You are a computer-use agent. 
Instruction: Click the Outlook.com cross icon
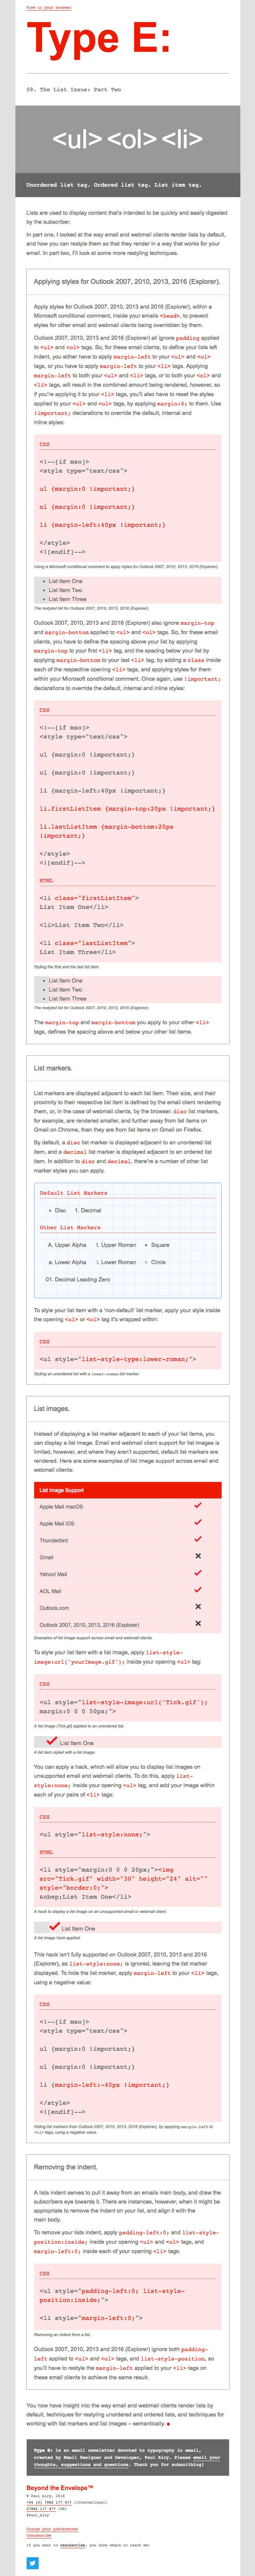(198, 1607)
